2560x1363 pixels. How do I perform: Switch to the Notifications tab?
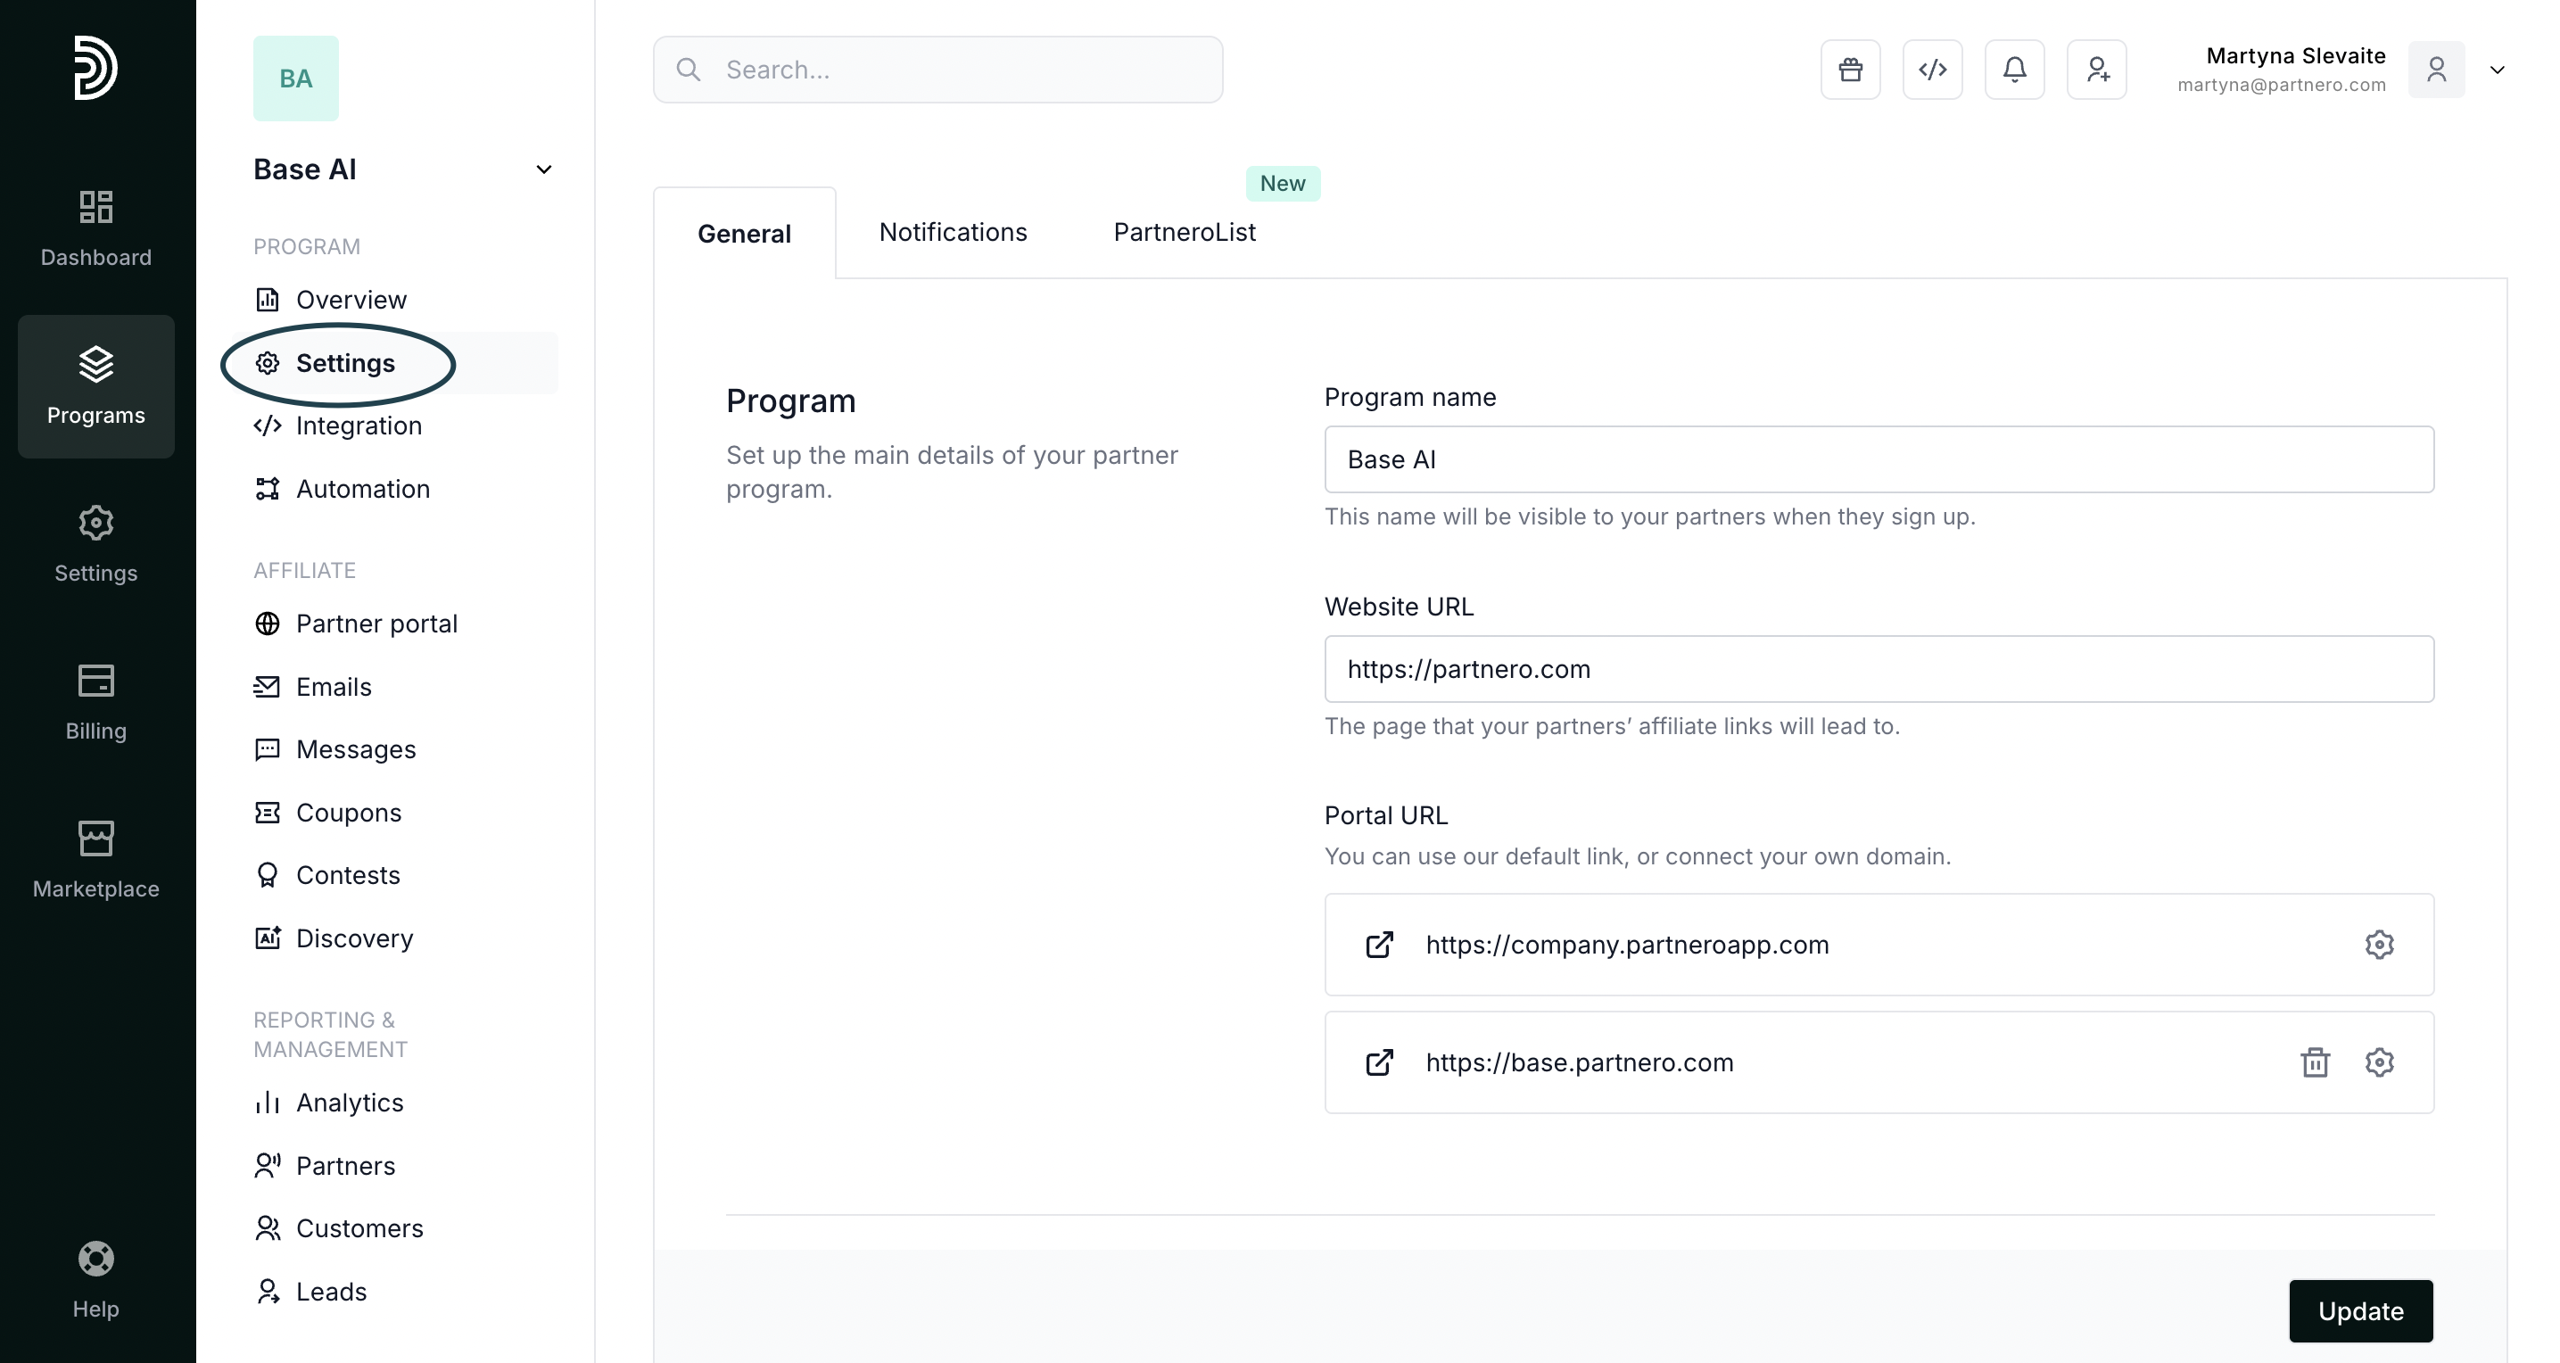(x=952, y=232)
